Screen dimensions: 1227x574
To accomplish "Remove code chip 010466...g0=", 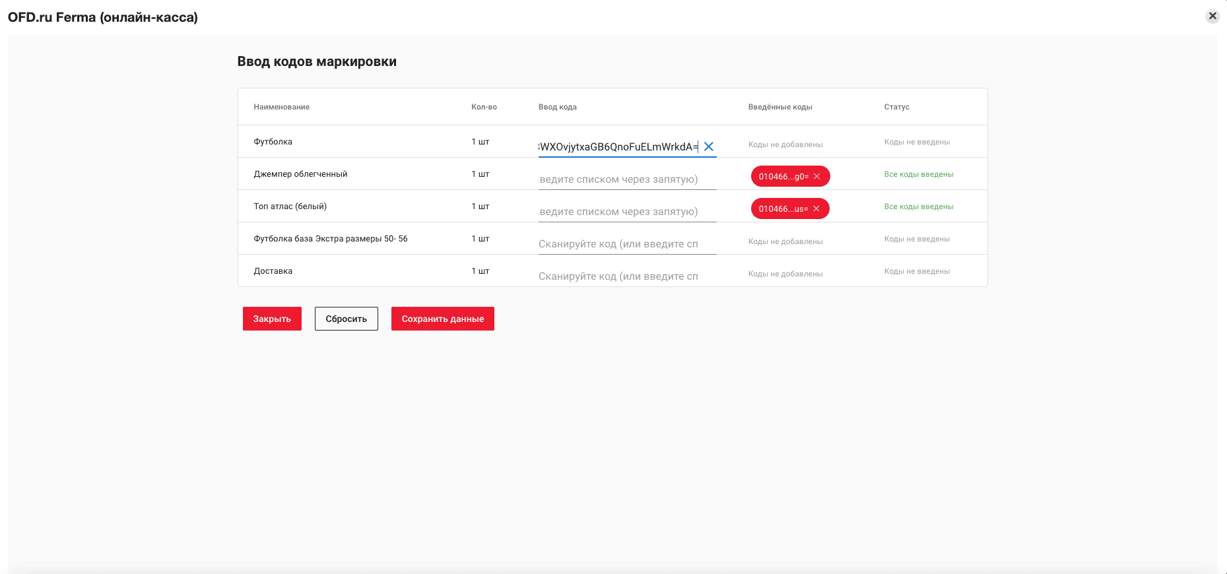I will [x=816, y=176].
